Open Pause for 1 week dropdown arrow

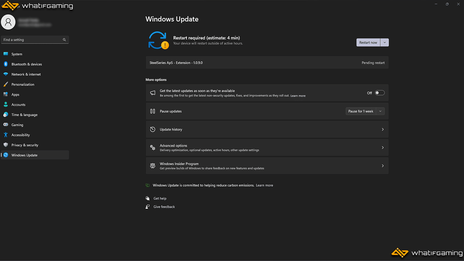[380, 111]
